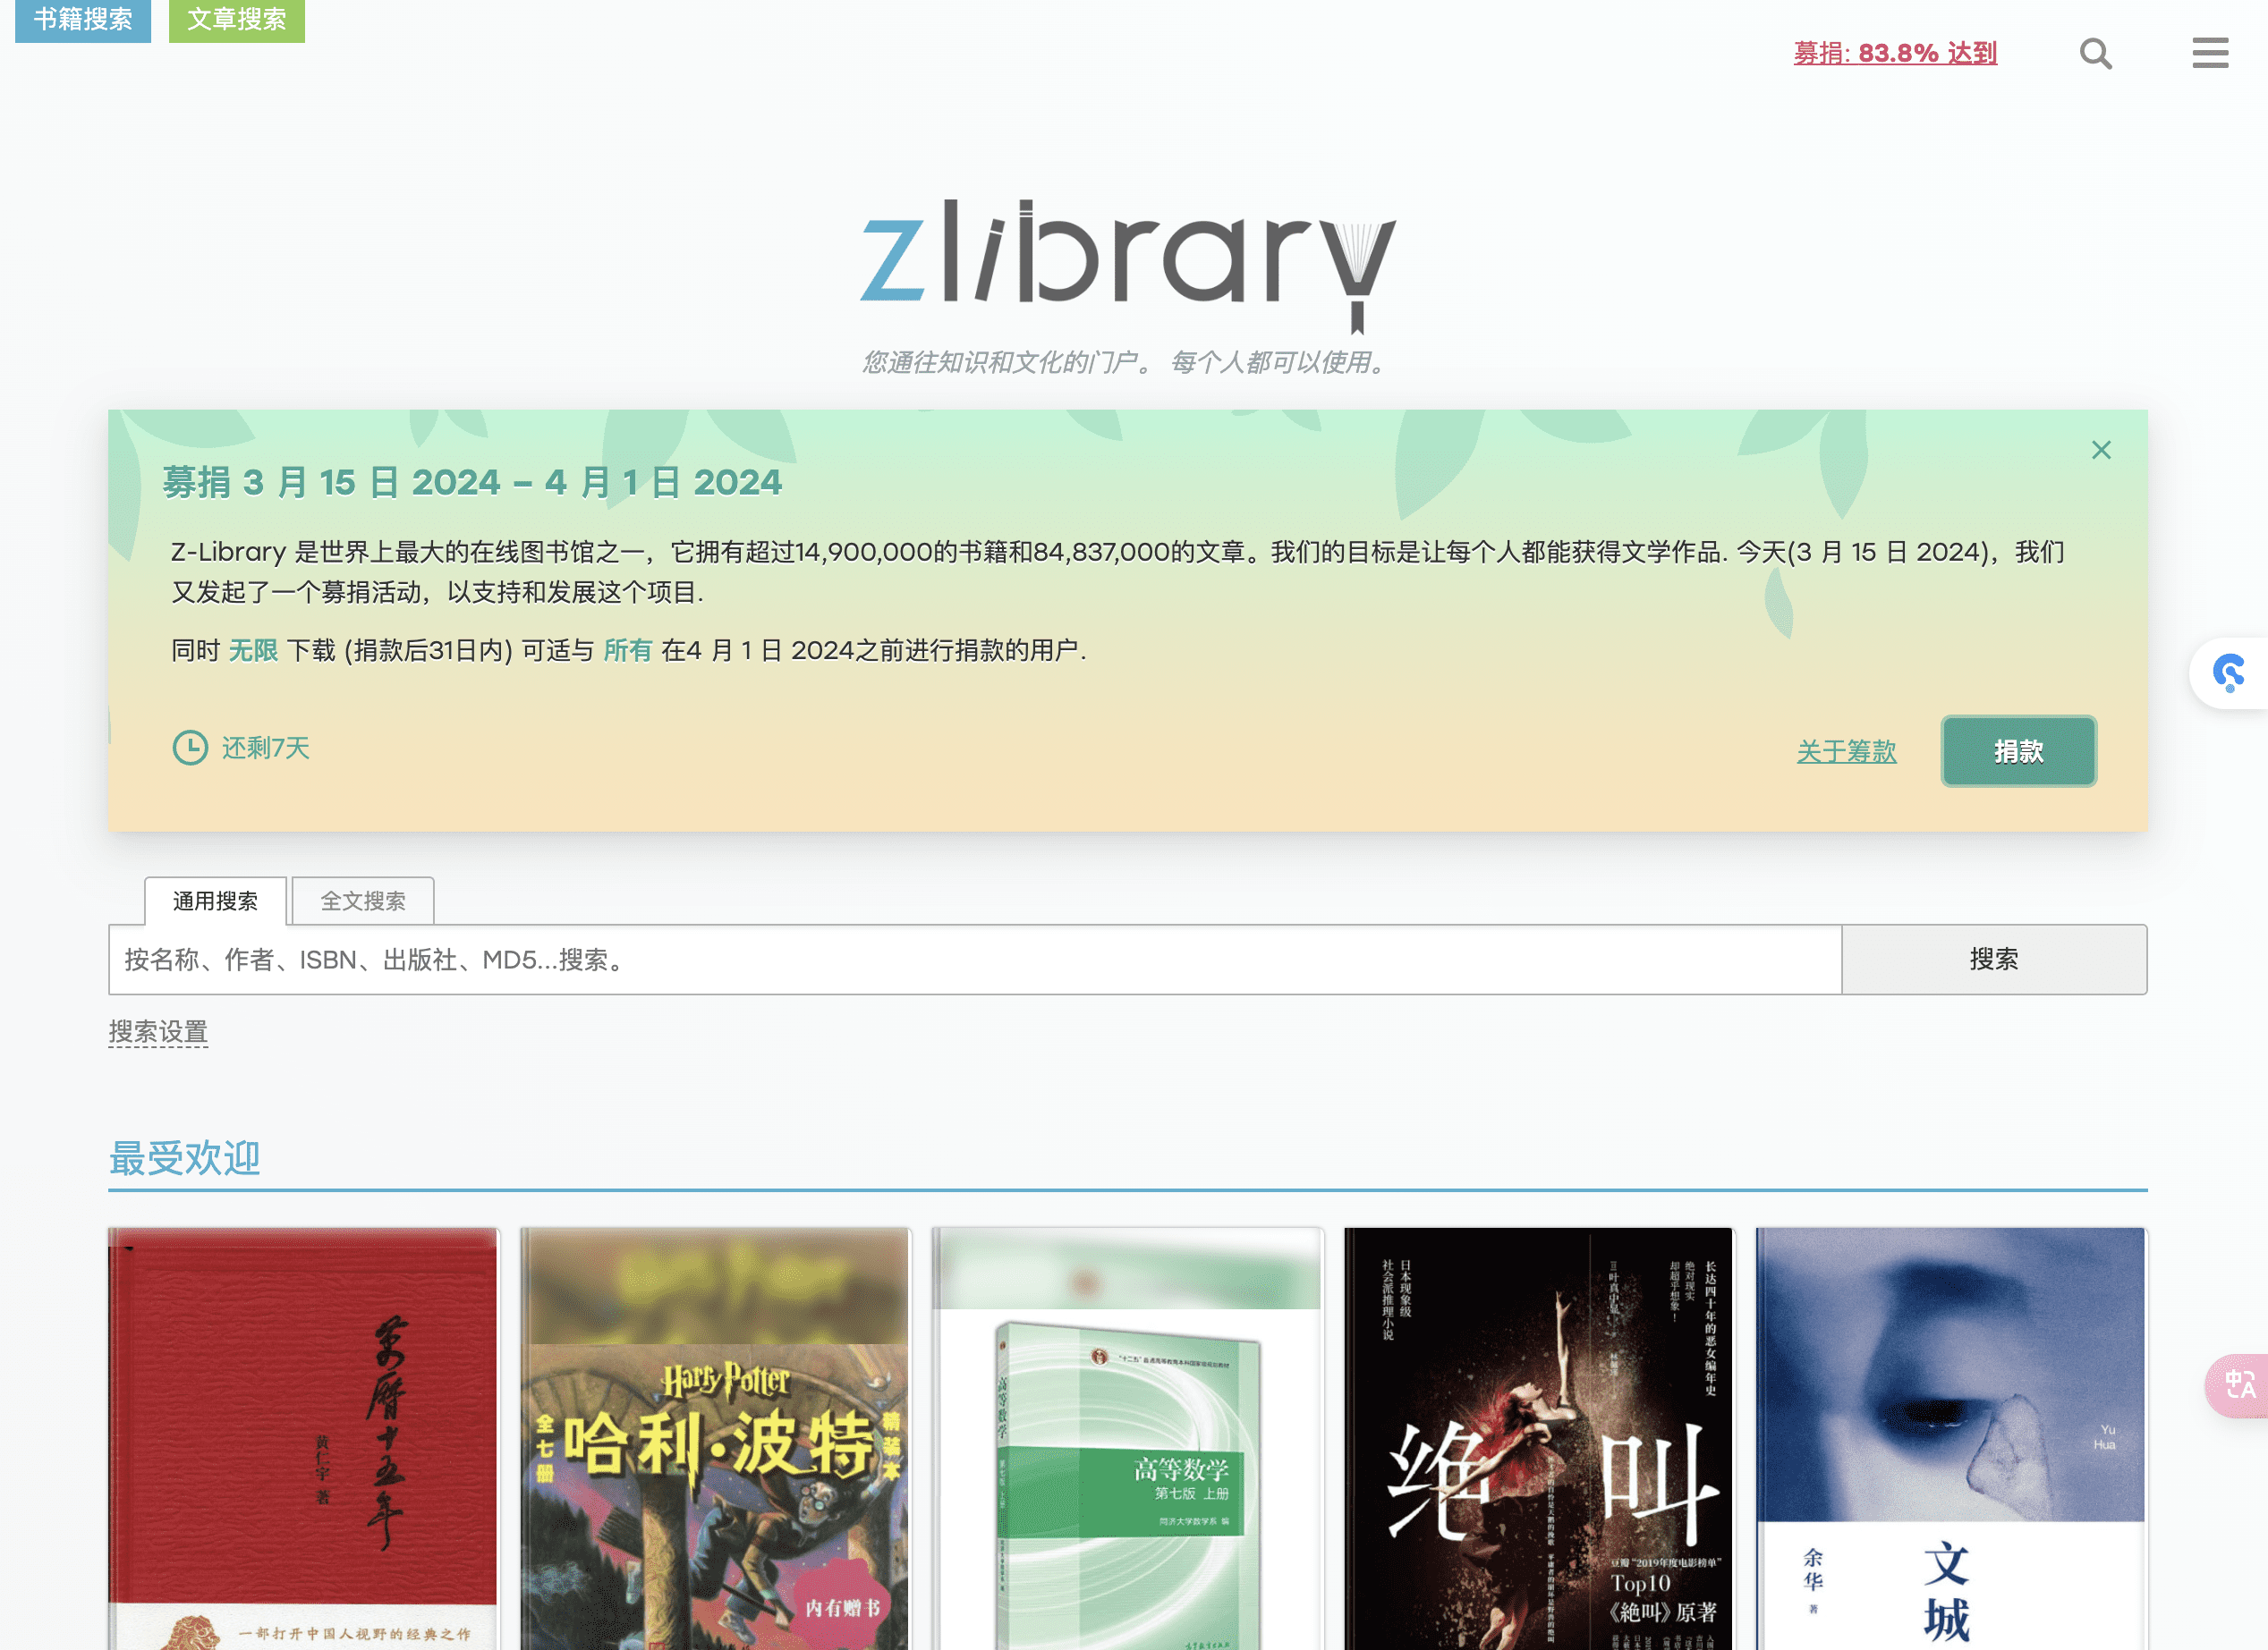The width and height of the screenshot is (2268, 1650).
Task: Click the 所有 highlighted link in banner
Action: pyautogui.click(x=628, y=650)
